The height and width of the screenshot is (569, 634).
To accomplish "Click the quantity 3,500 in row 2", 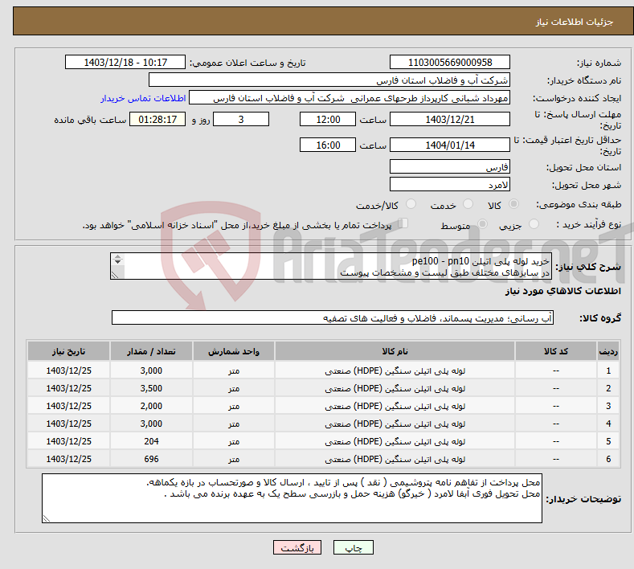I will coord(151,388).
